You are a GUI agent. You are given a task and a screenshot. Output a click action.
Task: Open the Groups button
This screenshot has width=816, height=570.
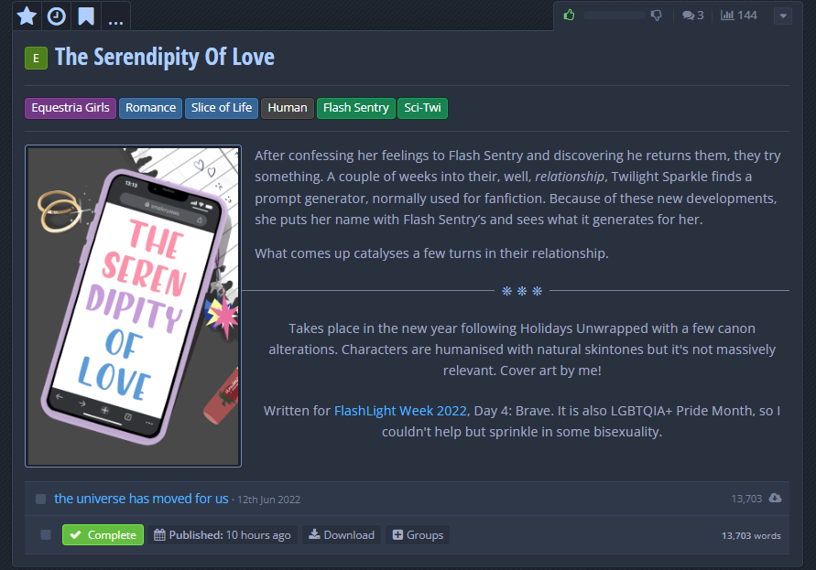point(418,534)
